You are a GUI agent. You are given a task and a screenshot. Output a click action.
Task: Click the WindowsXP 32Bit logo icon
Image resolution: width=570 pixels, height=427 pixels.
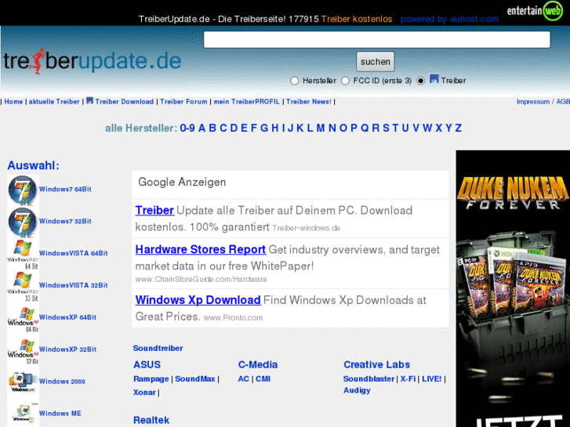pyautogui.click(x=23, y=350)
